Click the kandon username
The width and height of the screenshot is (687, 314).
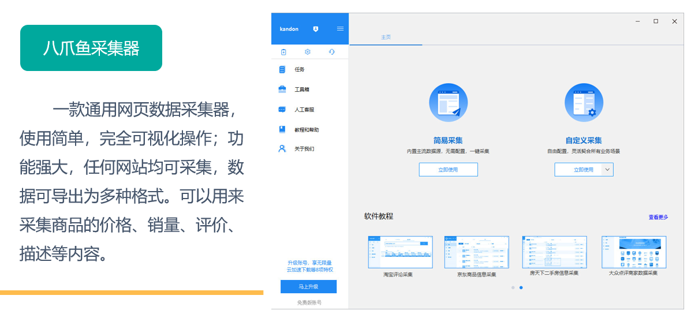(289, 29)
